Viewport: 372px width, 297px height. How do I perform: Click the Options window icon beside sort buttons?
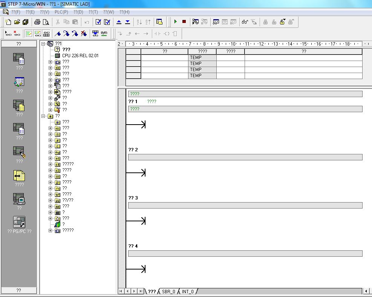point(159,22)
